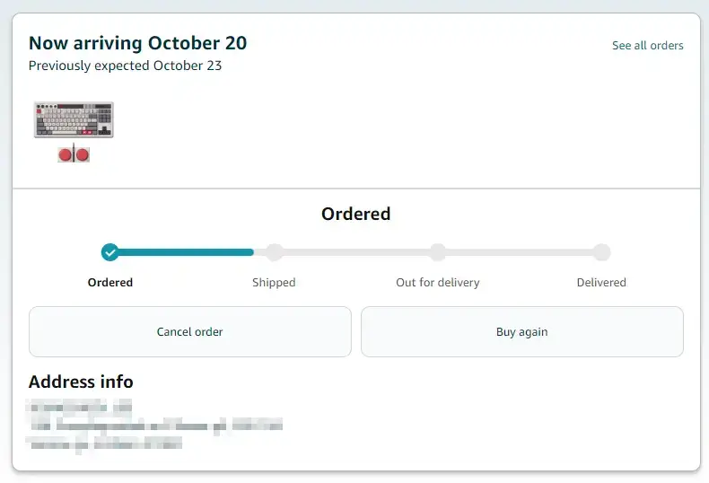Select the Delivered status label
Image resolution: width=709 pixels, height=483 pixels.
coord(601,282)
